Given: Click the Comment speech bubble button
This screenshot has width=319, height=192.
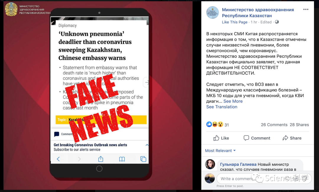Looking at the screenshot, I should [257, 138].
